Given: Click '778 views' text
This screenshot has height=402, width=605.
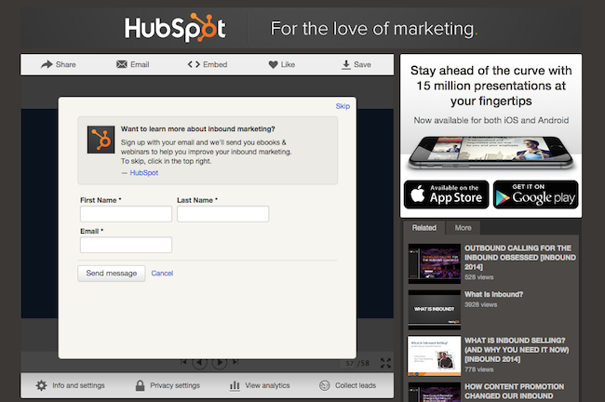Looking at the screenshot, I should [x=478, y=369].
